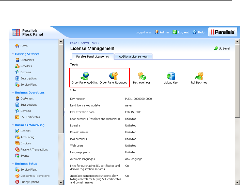Click the Home breadcrumb link

tap(74, 43)
